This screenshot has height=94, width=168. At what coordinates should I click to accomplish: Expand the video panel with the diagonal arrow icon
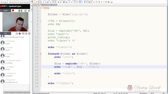pos(29,10)
